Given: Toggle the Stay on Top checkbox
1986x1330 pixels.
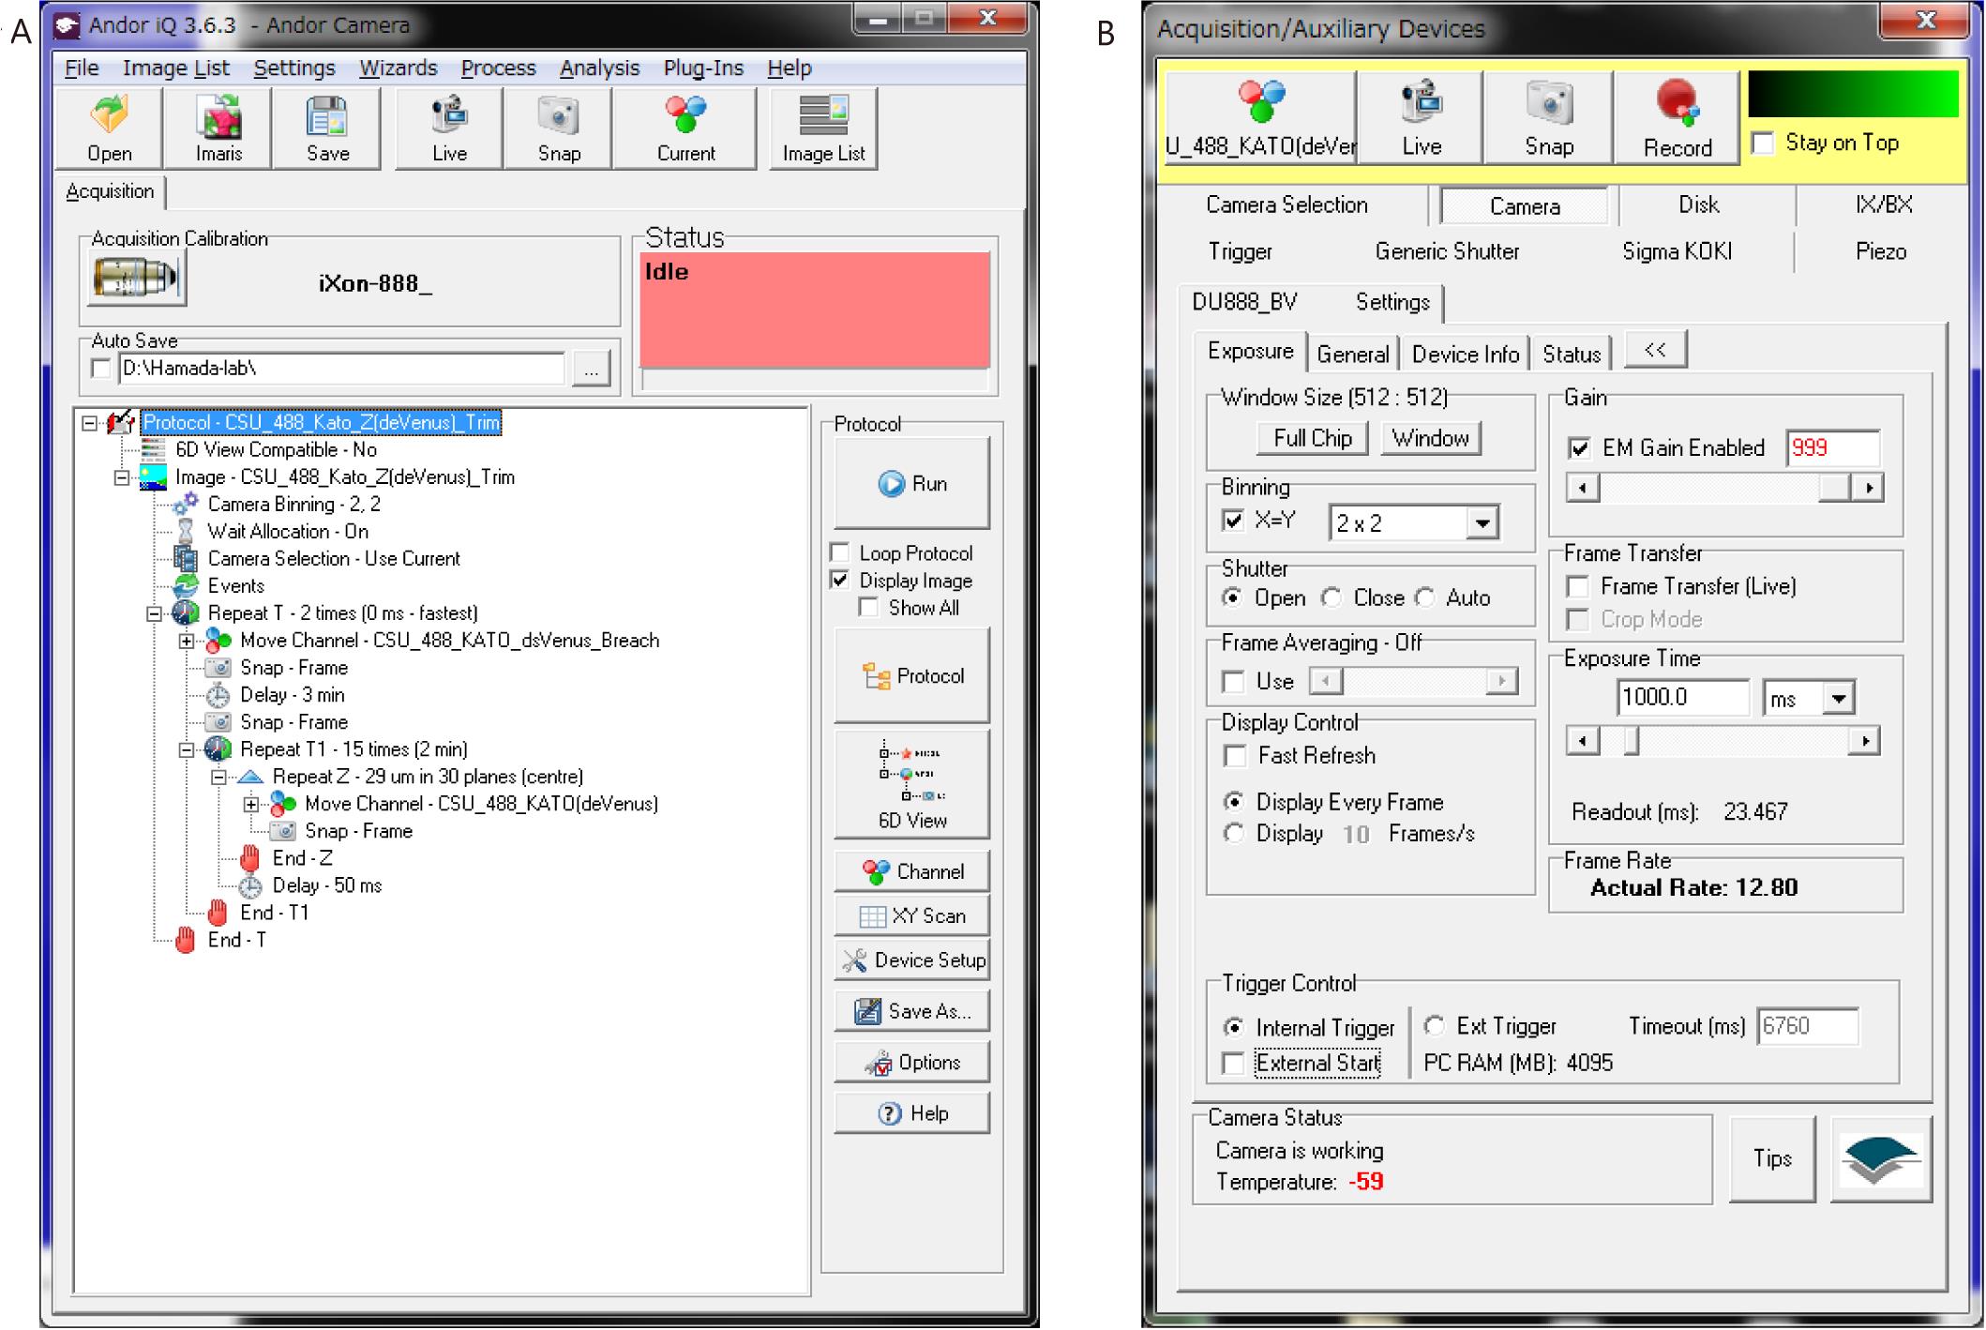Looking at the screenshot, I should coord(1763,144).
